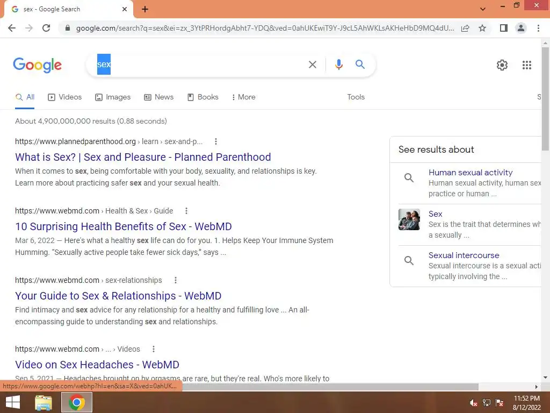Open a new browser tab
Screen dimensions: 550x413
coord(145,9)
